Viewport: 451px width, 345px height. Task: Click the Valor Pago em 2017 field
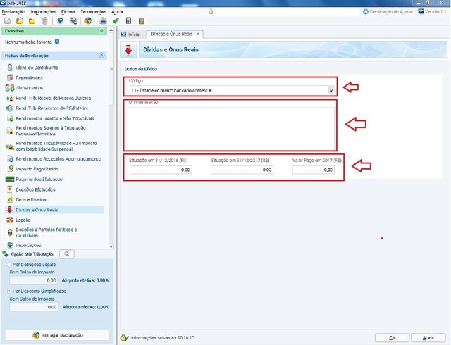pos(314,170)
